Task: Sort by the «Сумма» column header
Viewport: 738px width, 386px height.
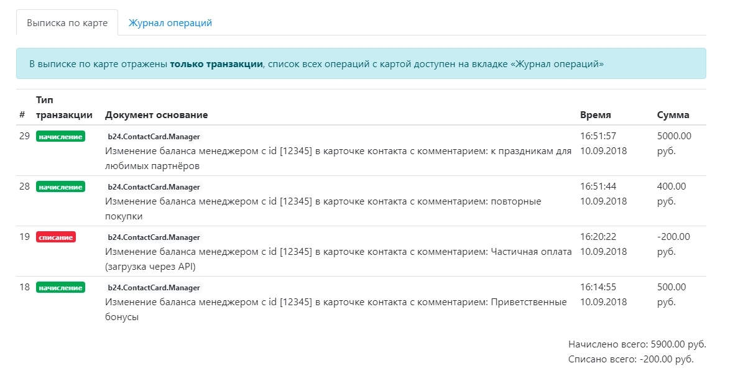Action: point(673,114)
